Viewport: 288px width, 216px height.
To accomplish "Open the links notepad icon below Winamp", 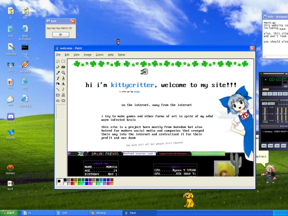I will [x=25, y=83].
